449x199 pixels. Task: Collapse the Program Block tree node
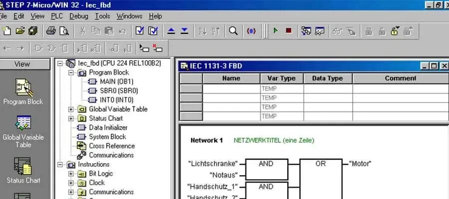(71, 73)
